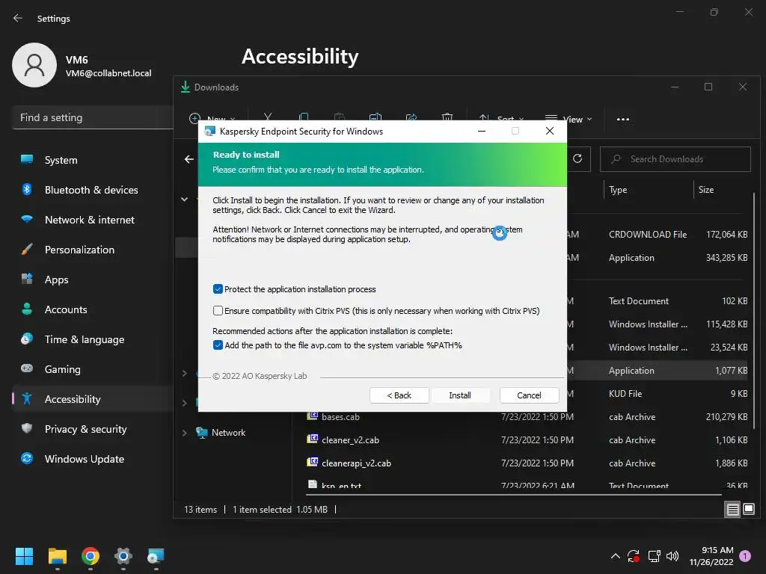Click the VM6 user avatar
This screenshot has height=574, width=766.
[34, 65]
